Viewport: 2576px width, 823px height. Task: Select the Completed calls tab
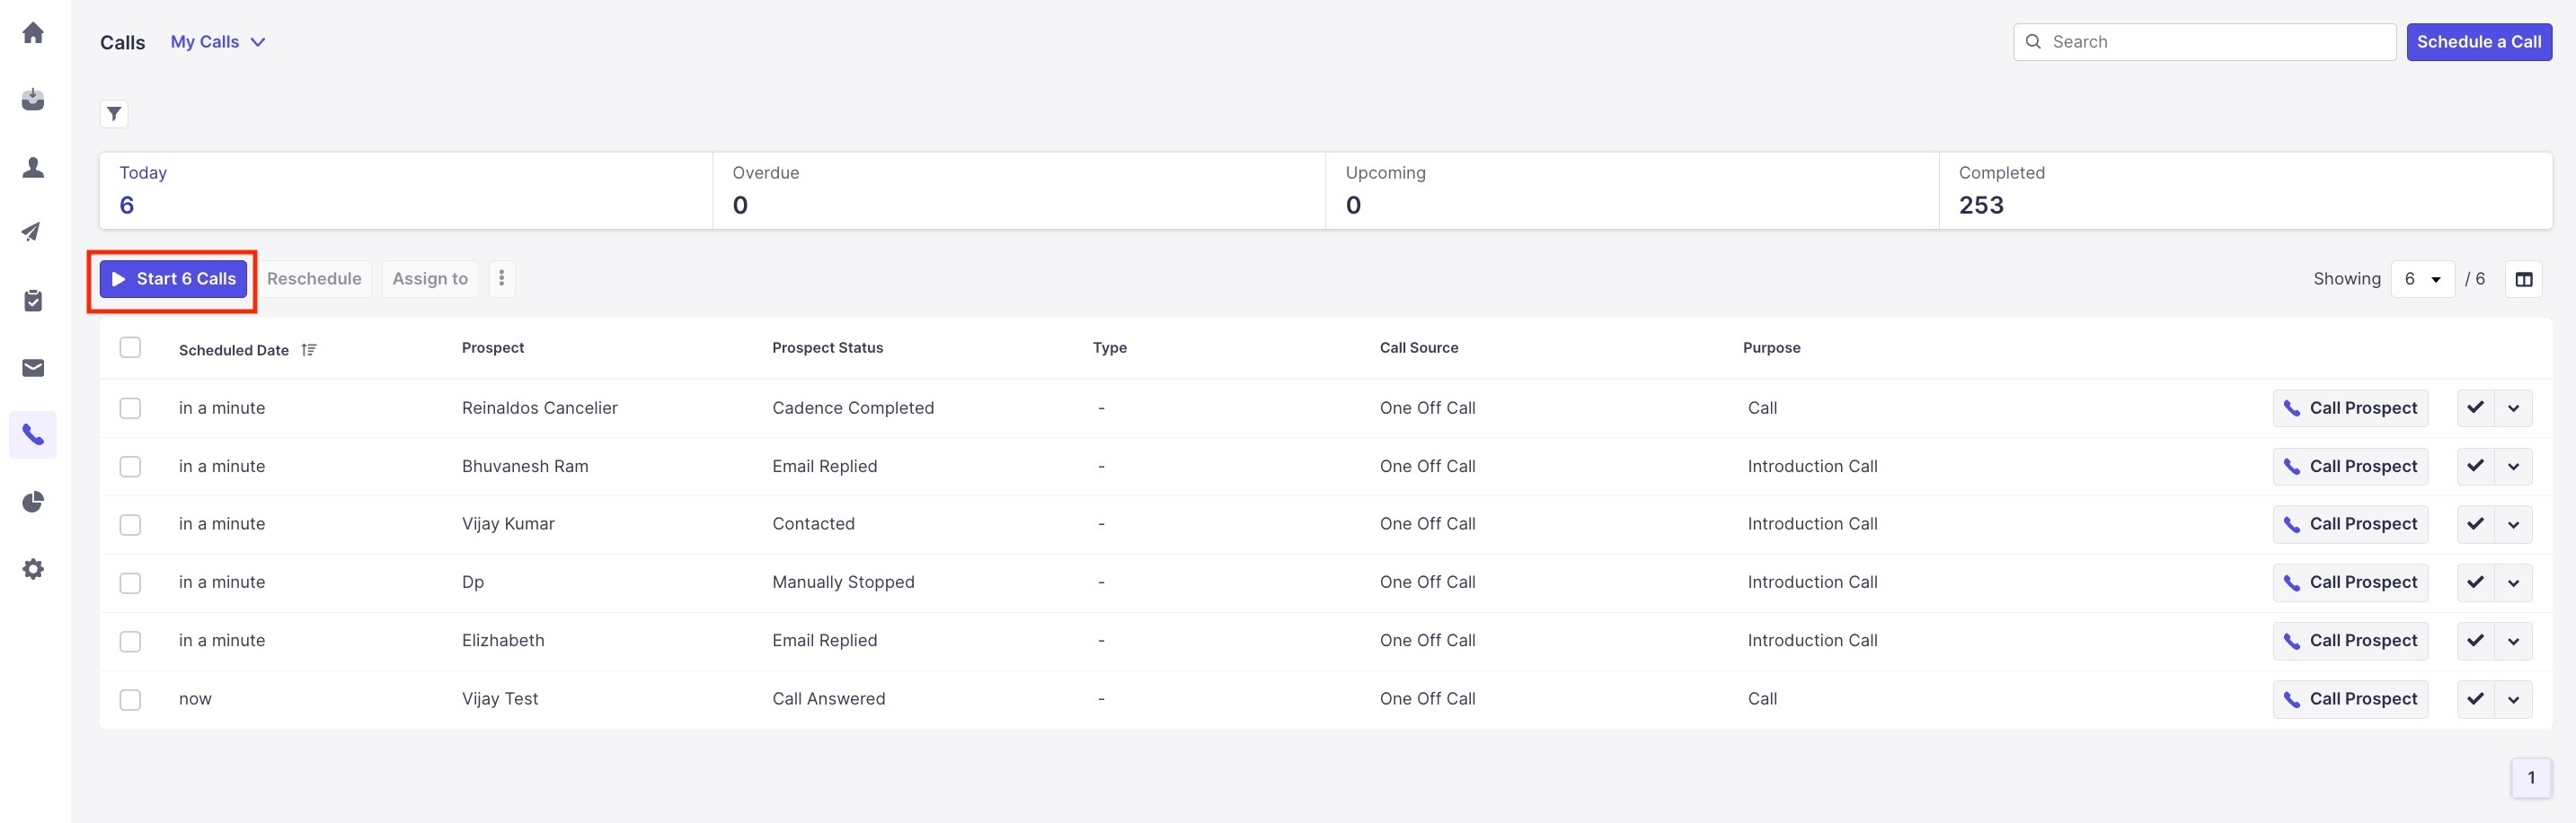click(2244, 191)
